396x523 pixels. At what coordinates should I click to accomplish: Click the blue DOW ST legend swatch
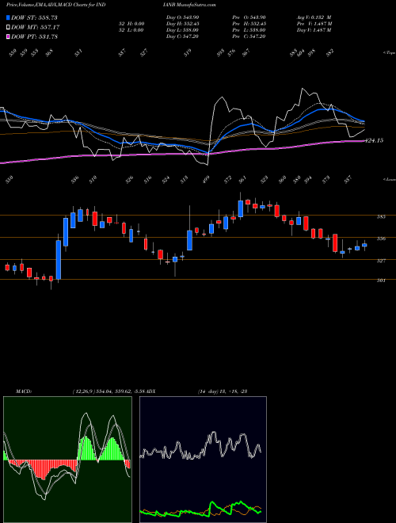8,17
